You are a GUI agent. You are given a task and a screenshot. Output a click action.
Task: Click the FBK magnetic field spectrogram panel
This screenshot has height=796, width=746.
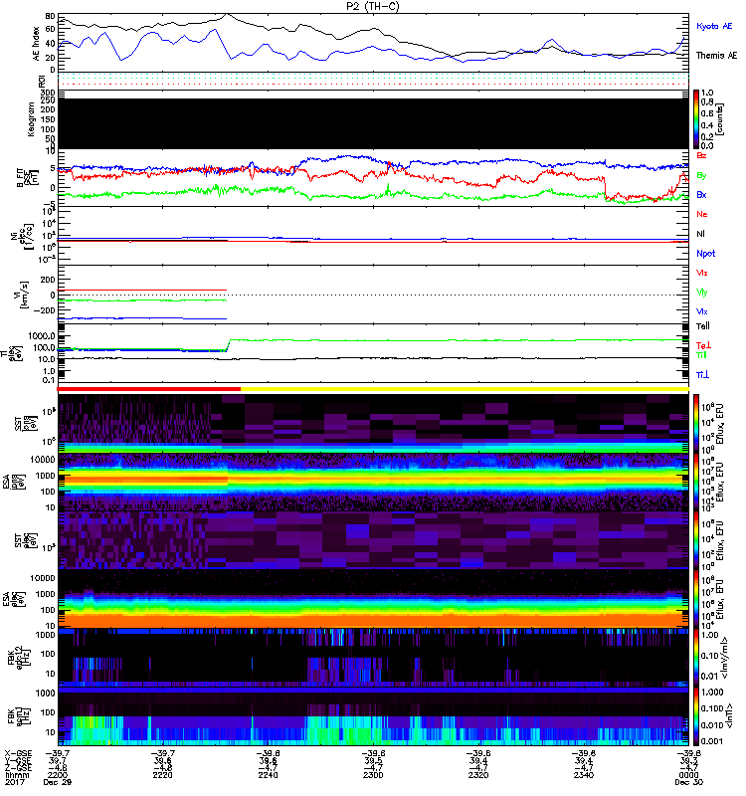pyautogui.click(x=373, y=715)
